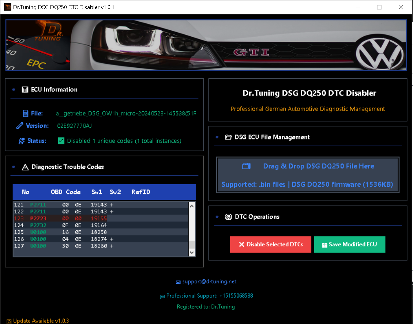Minimize the DTC Disabler window
Screen dimensions: 413x324
[x=358, y=7]
